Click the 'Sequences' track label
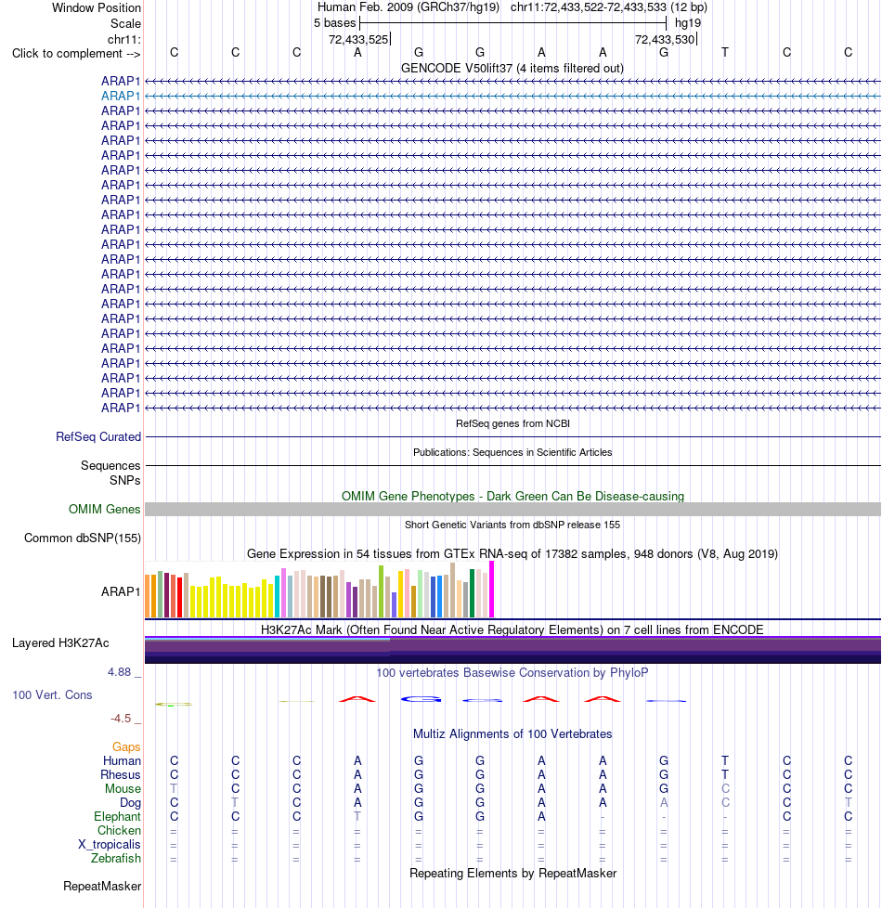882x908 pixels. click(x=110, y=465)
